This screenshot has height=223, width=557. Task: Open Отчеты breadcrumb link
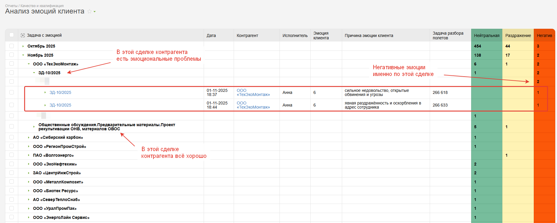tap(11, 6)
